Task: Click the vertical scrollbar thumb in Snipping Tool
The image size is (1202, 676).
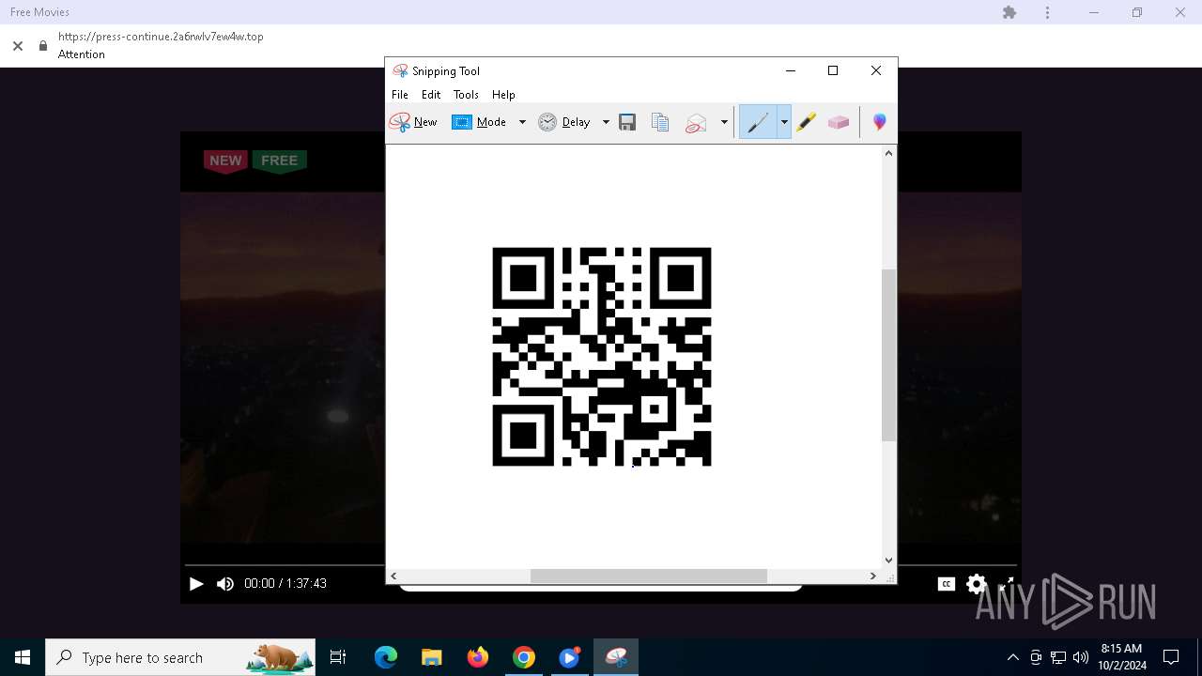Action: click(888, 355)
